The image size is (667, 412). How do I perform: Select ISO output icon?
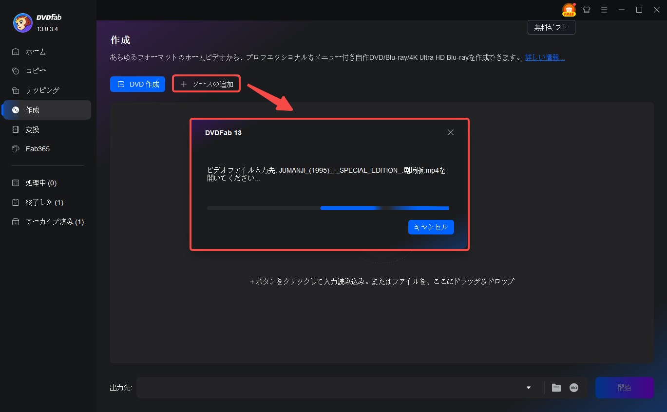pyautogui.click(x=574, y=388)
